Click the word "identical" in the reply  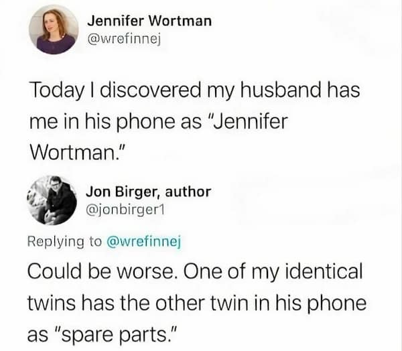pyautogui.click(x=324, y=271)
